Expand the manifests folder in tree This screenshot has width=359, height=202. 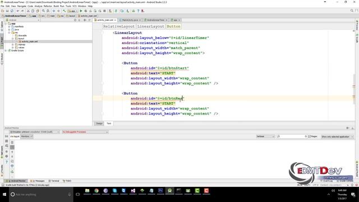(10, 26)
